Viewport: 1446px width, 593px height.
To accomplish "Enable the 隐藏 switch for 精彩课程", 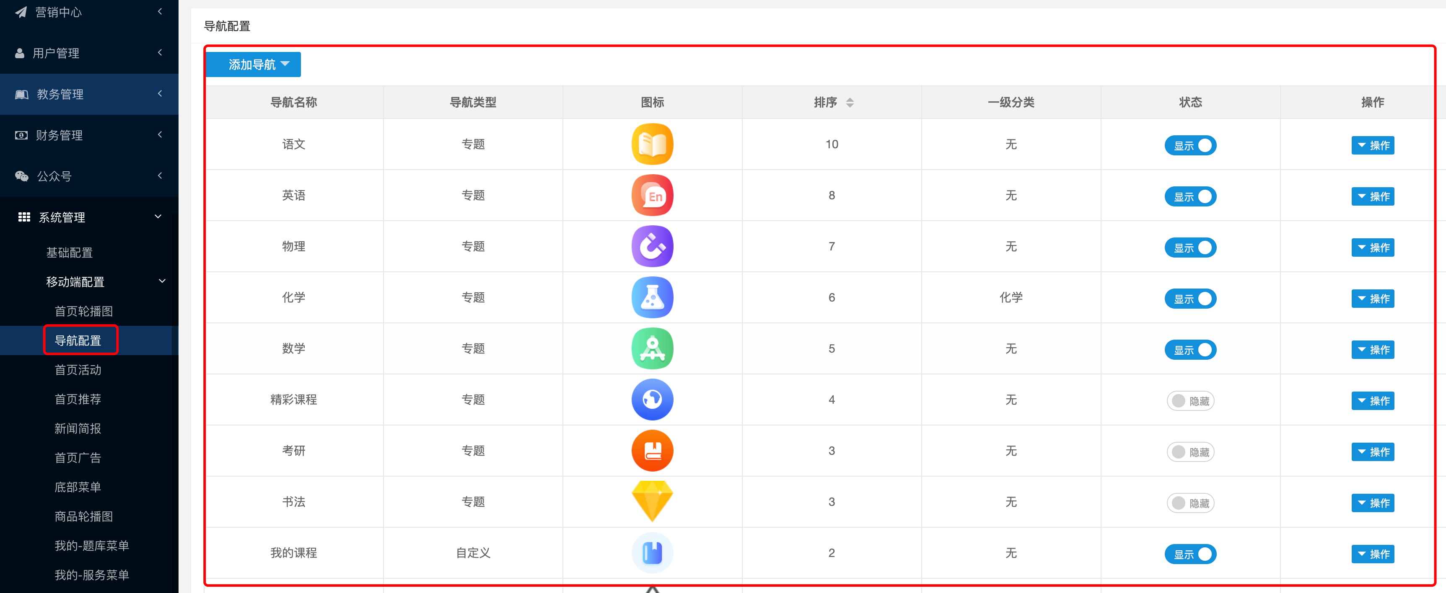I will coord(1190,401).
